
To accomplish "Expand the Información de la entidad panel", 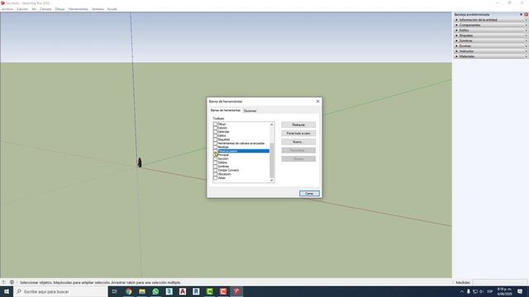I will [490, 20].
